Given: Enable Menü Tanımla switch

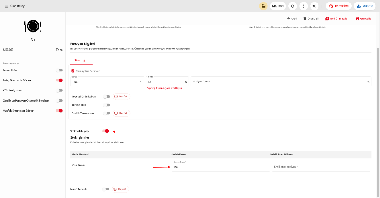Looking at the screenshot, I should point(105,189).
